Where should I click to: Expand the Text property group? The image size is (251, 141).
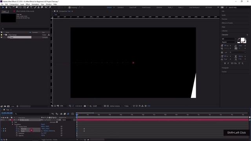[13, 122]
